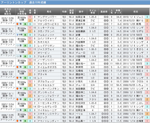The width and height of the screenshot is (150, 123).
Task: Click the winning time 1.33.9
Action: coord(92,103)
